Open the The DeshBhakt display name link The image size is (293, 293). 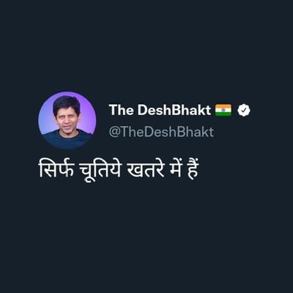click(x=160, y=110)
